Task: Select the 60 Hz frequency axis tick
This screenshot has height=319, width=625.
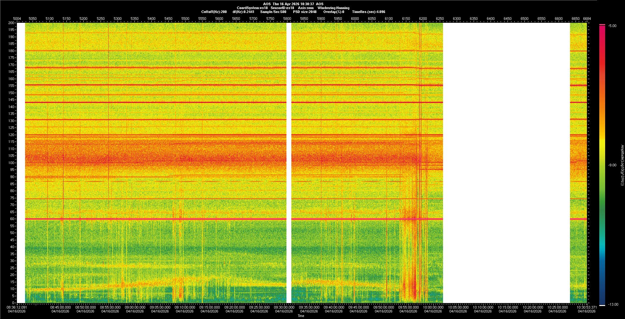Action: (x=12, y=219)
